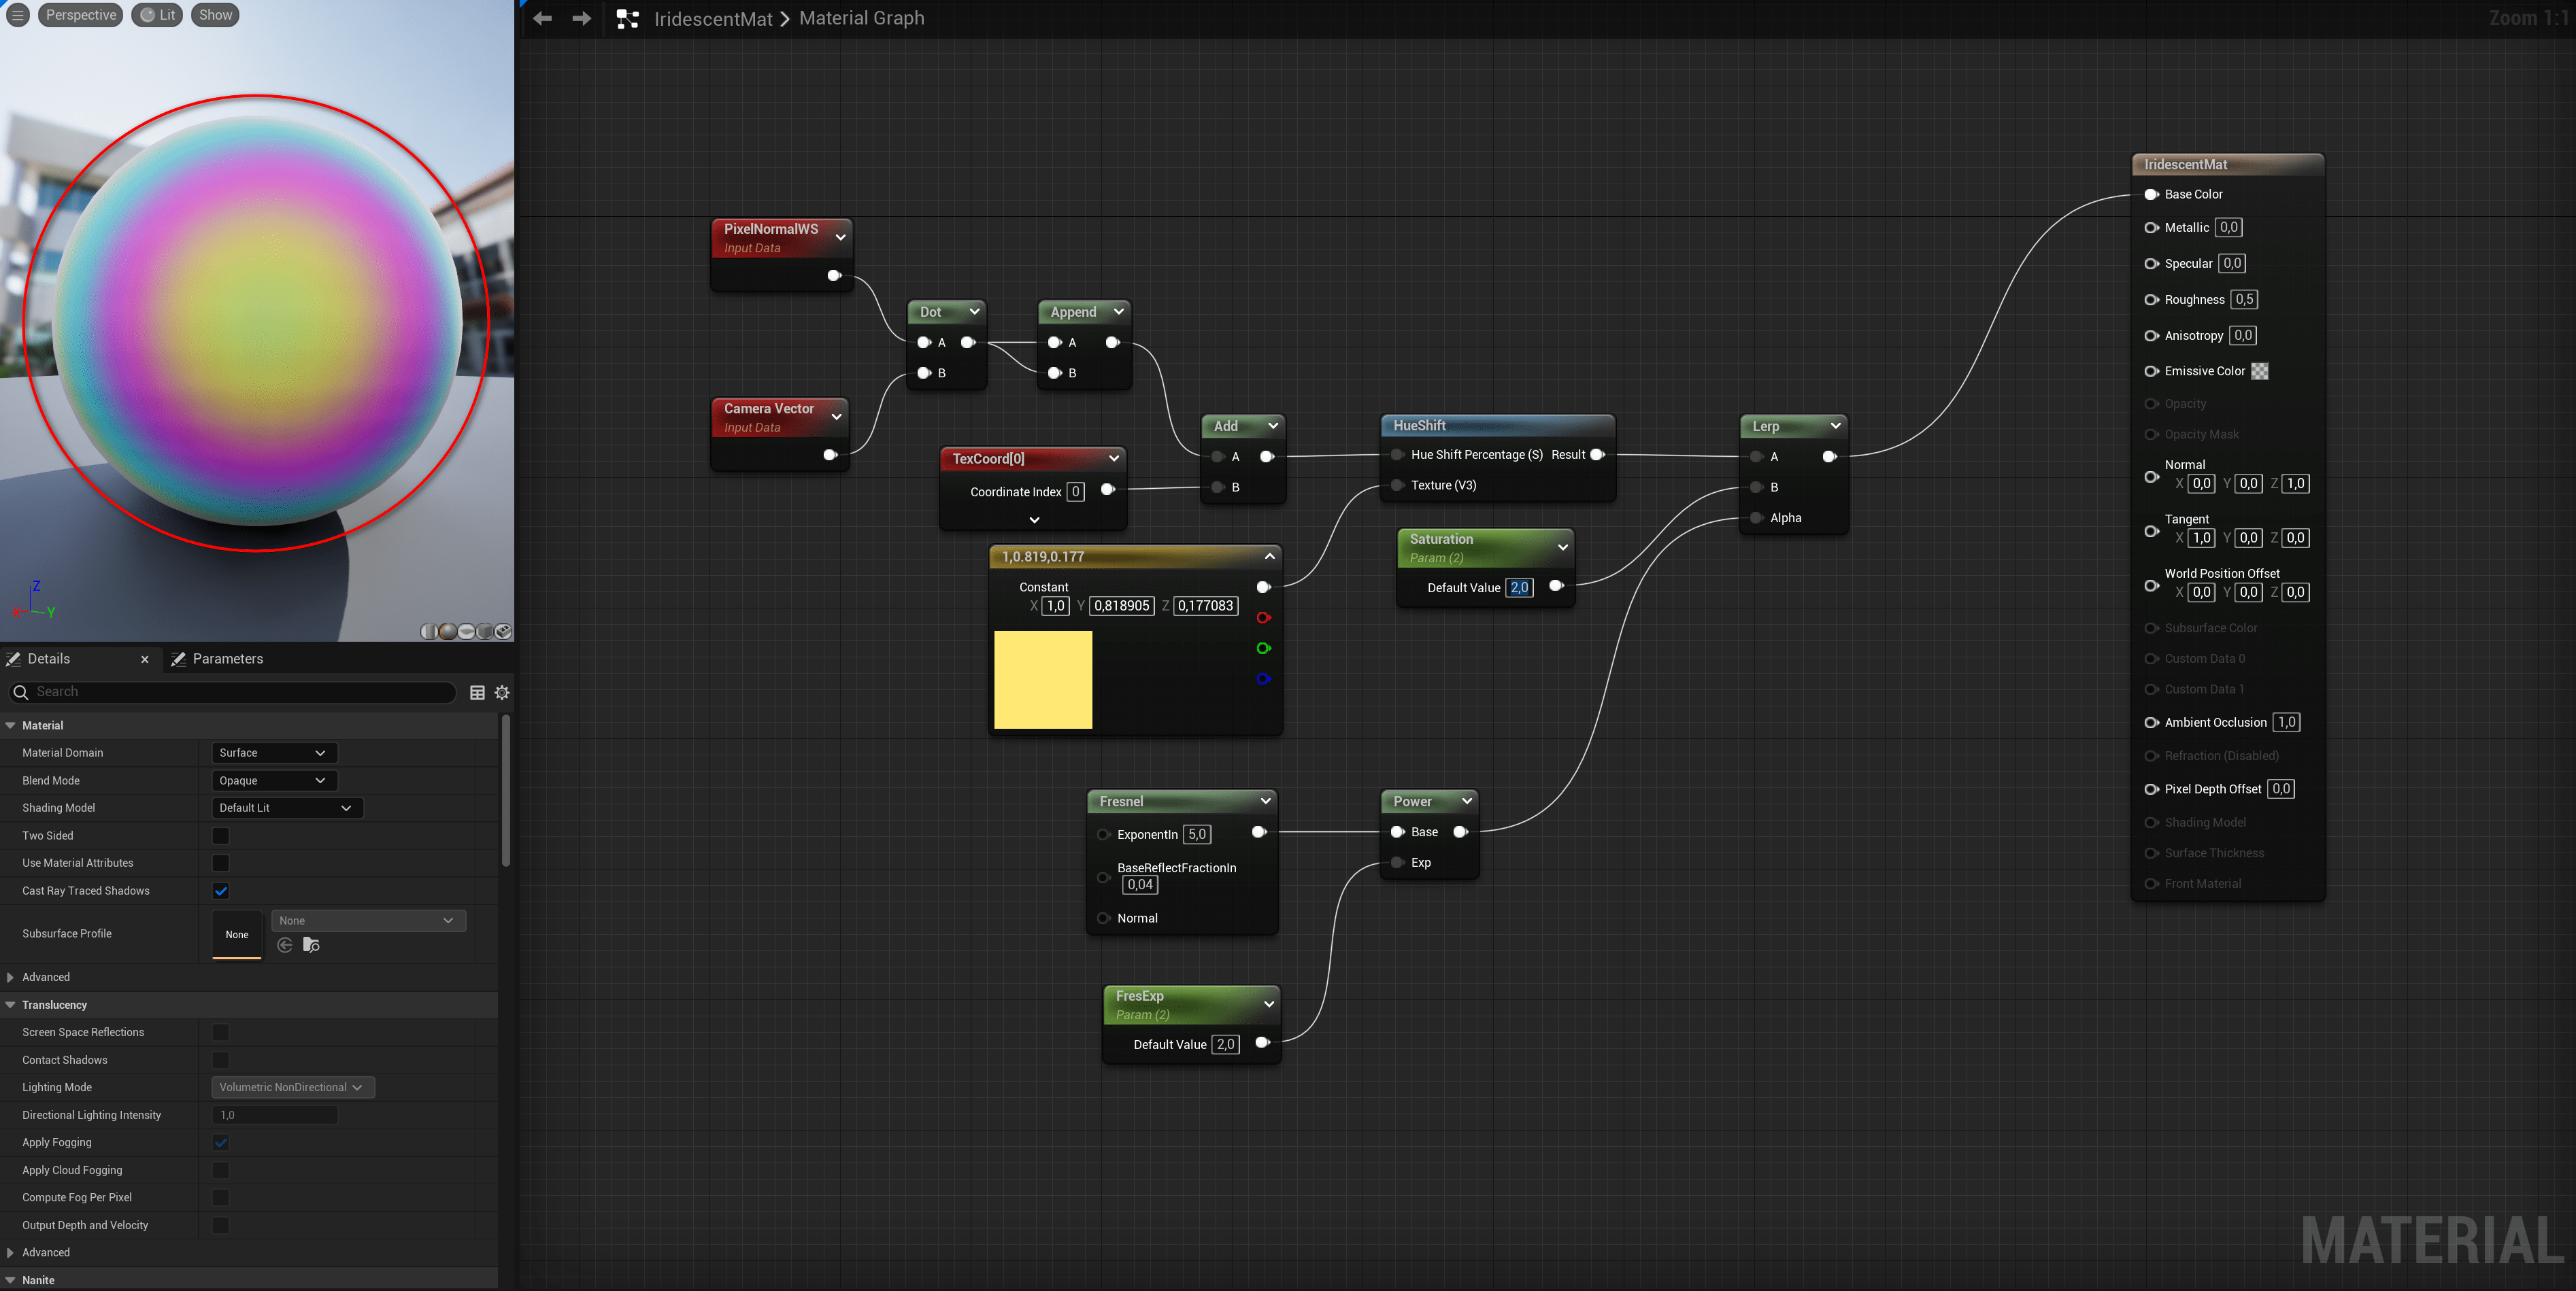Open the Blend Mode dropdown
Viewport: 2576px width, 1291px height.
(x=273, y=780)
